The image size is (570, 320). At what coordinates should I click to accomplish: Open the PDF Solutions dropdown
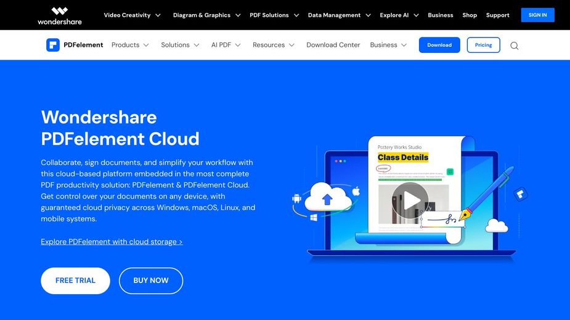coord(274,15)
